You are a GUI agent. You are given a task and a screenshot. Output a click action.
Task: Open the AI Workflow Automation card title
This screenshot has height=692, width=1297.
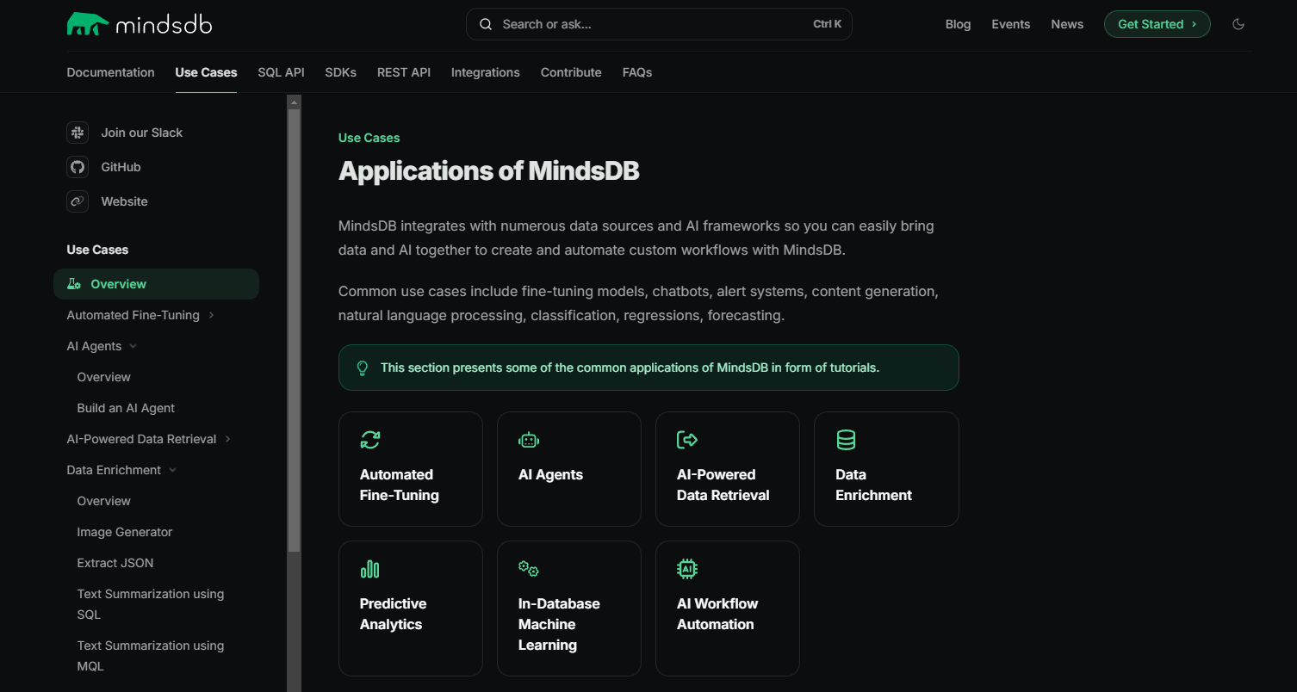click(x=717, y=614)
